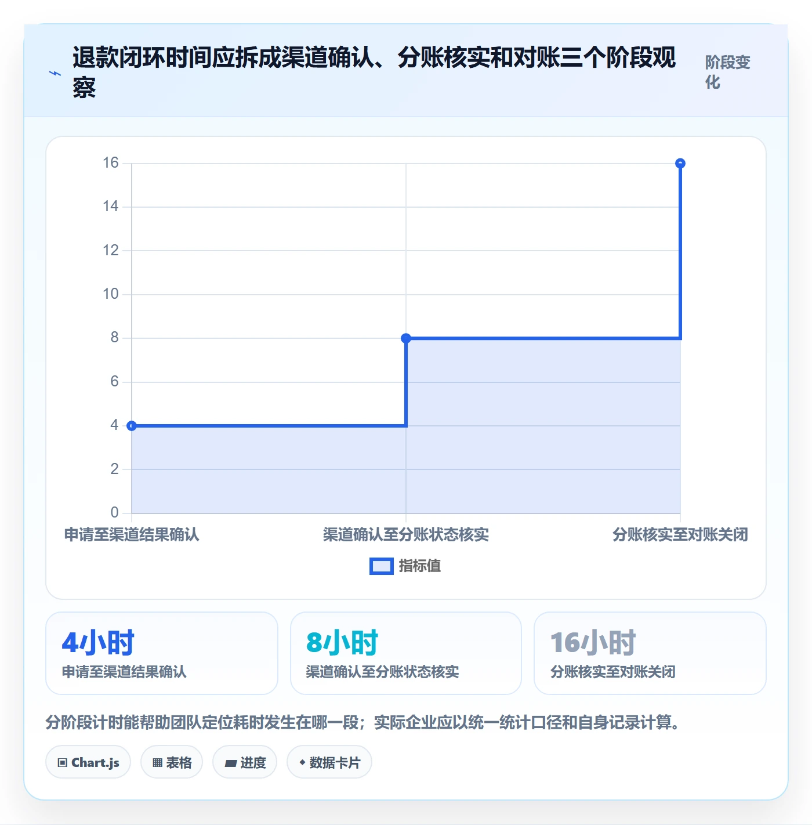Click x-axis label 分账核实至对账关闭 under the chart

click(x=680, y=534)
